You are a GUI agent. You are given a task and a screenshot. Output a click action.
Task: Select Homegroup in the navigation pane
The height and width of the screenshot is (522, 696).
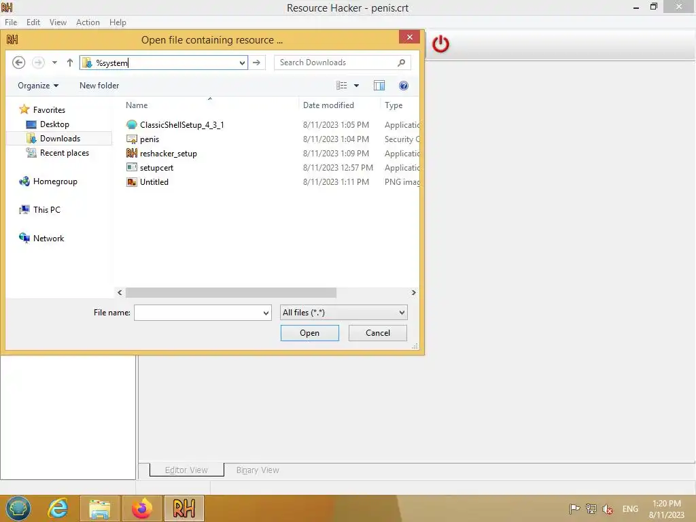click(x=48, y=181)
